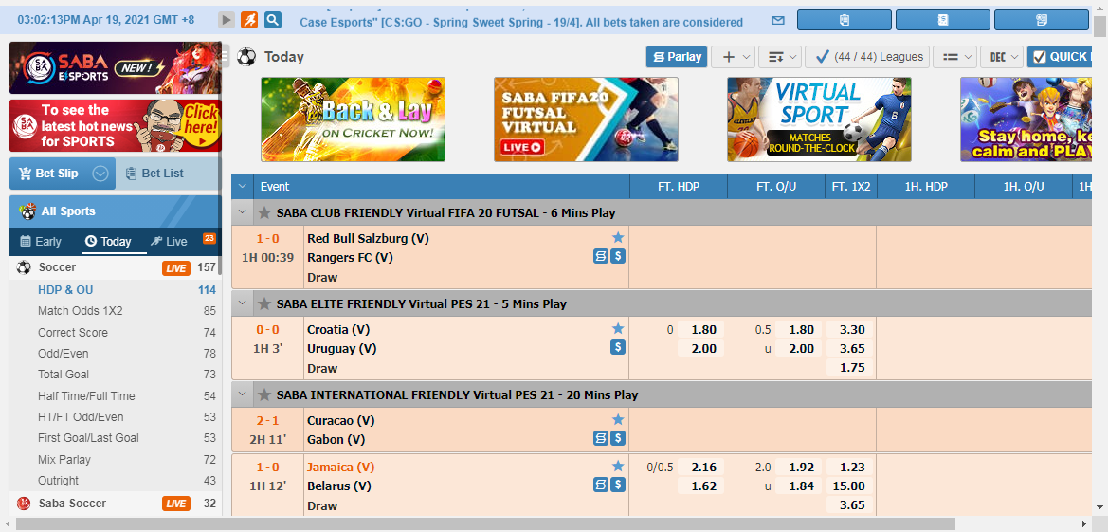Open the search magnifier icon
This screenshot has width=1108, height=532.
click(x=273, y=20)
